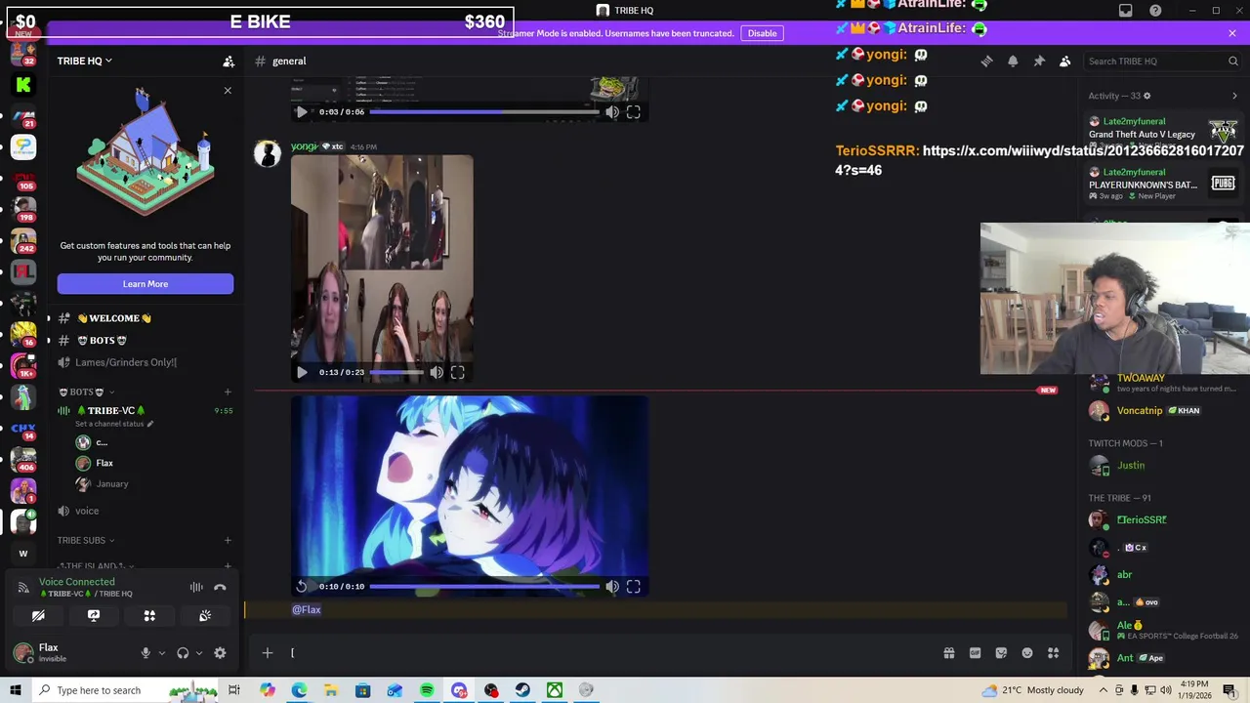Open the soundboard
1250x703 pixels.
click(205, 616)
